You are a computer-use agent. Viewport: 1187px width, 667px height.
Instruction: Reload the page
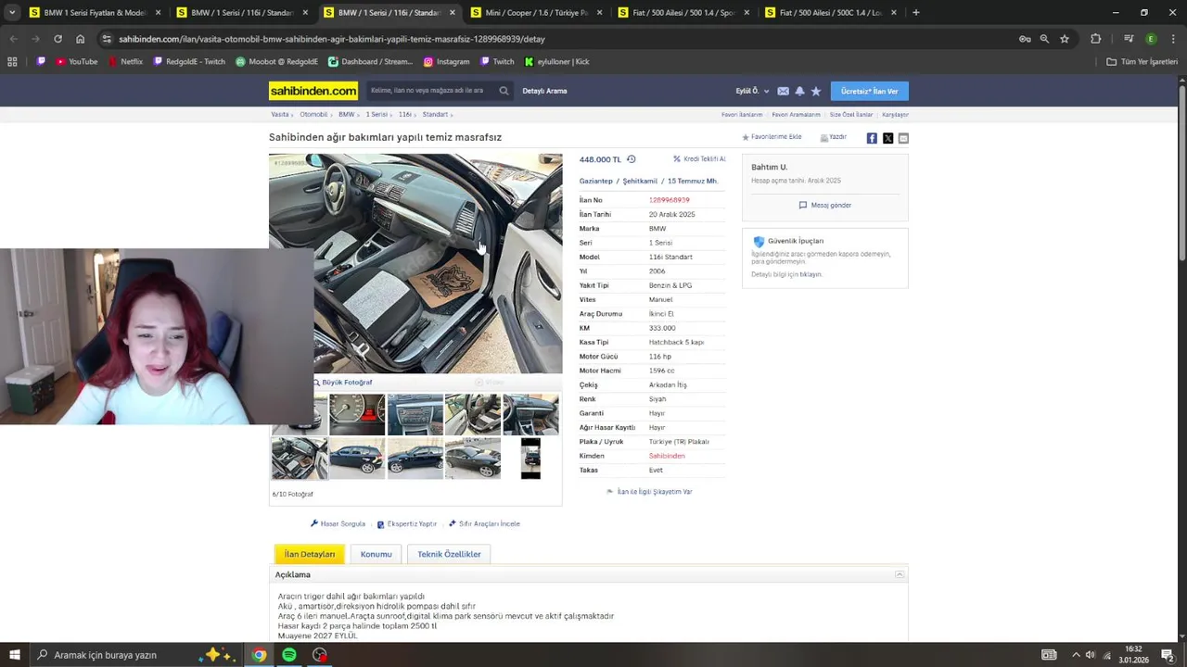point(57,39)
